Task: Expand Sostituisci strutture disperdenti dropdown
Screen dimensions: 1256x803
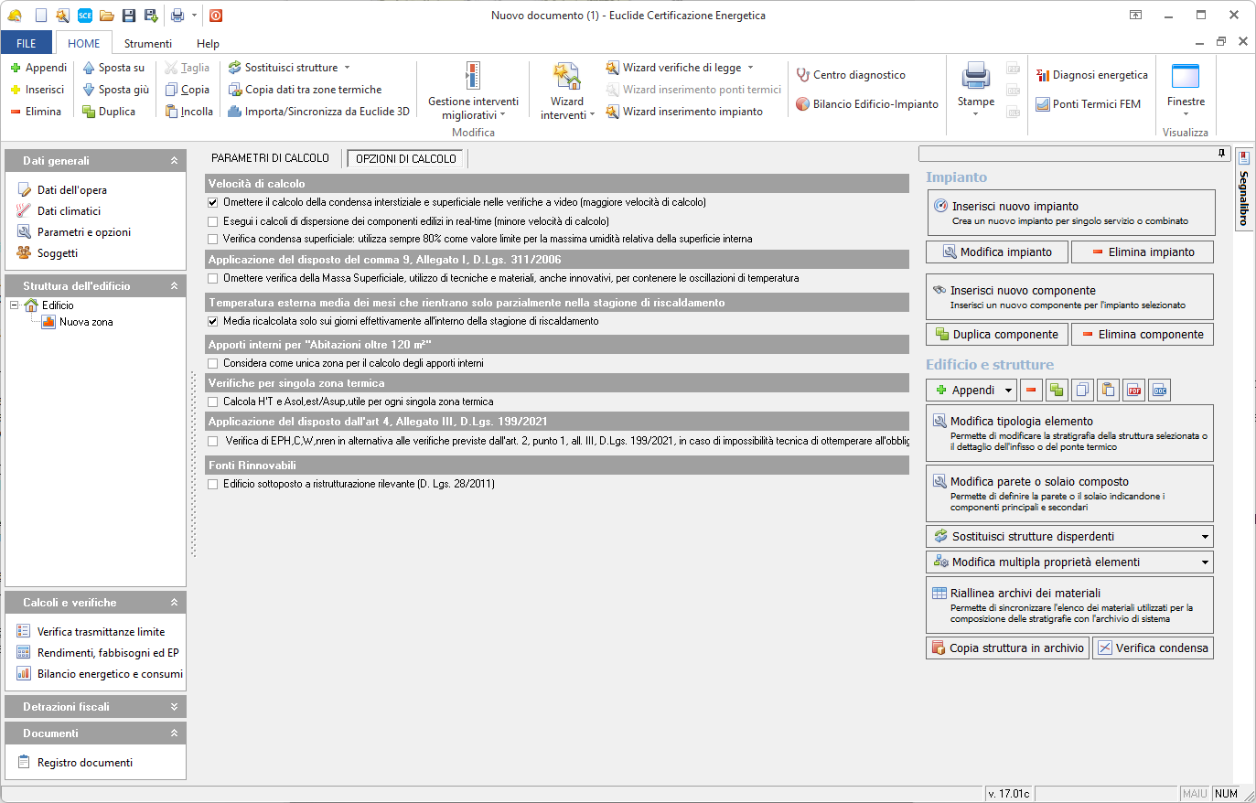Action: click(x=1204, y=537)
